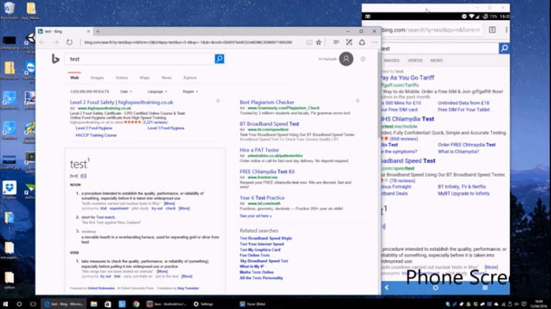Click the Bing account profile avatar
551x309 pixels.
pos(346,59)
